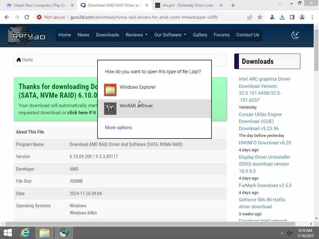Open the Downloads nav item

pyautogui.click(x=107, y=35)
